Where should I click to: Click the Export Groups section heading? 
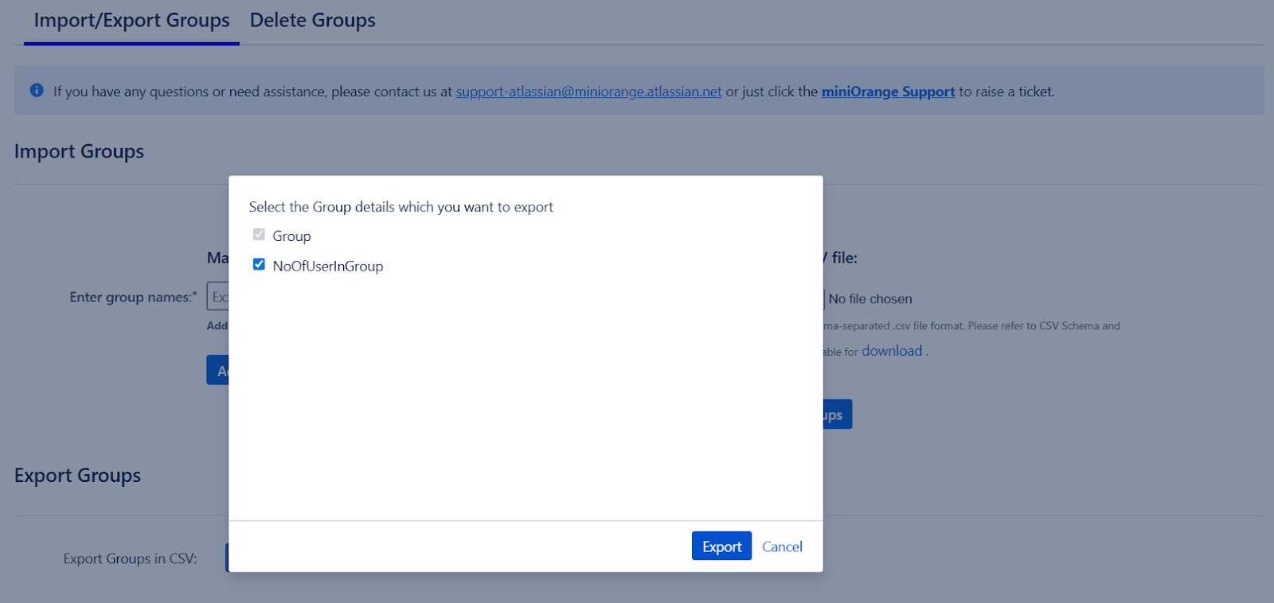[x=77, y=475]
